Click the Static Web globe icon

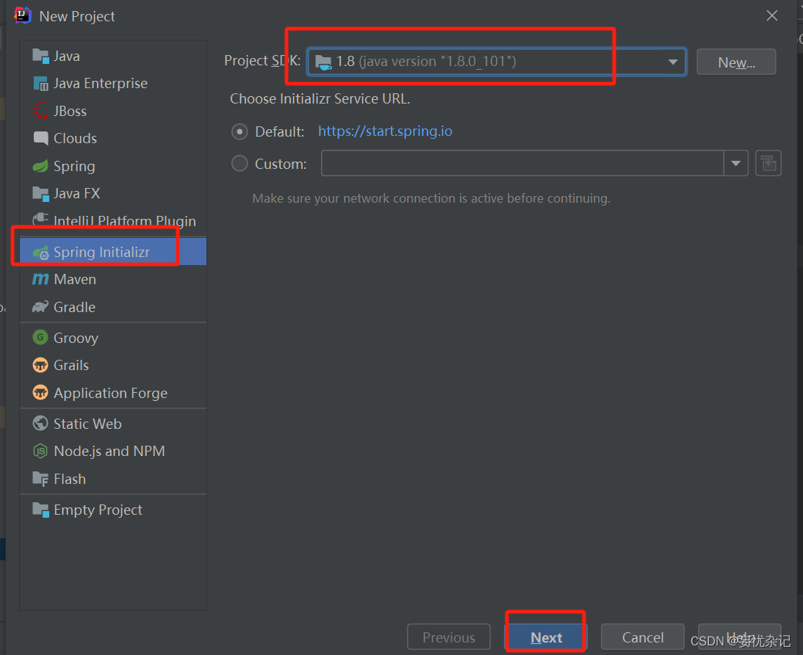pyautogui.click(x=40, y=424)
